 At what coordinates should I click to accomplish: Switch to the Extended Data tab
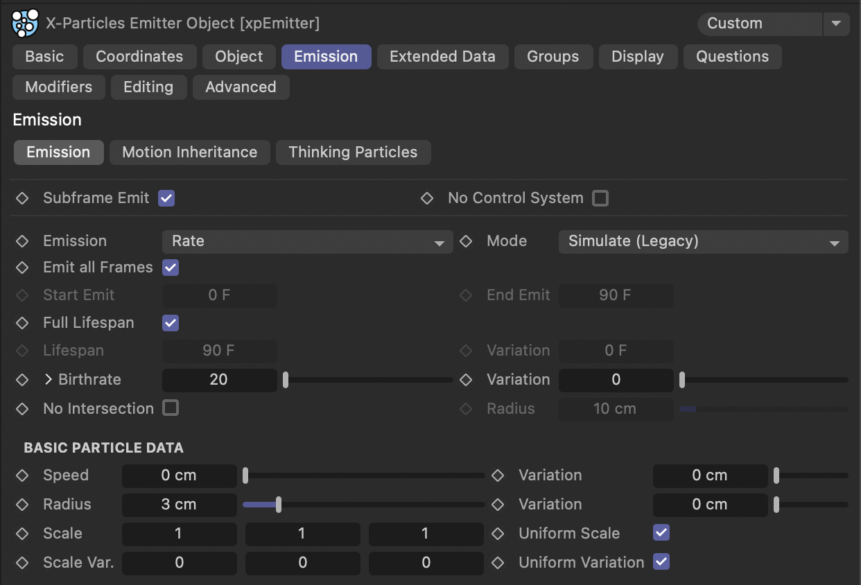click(442, 57)
